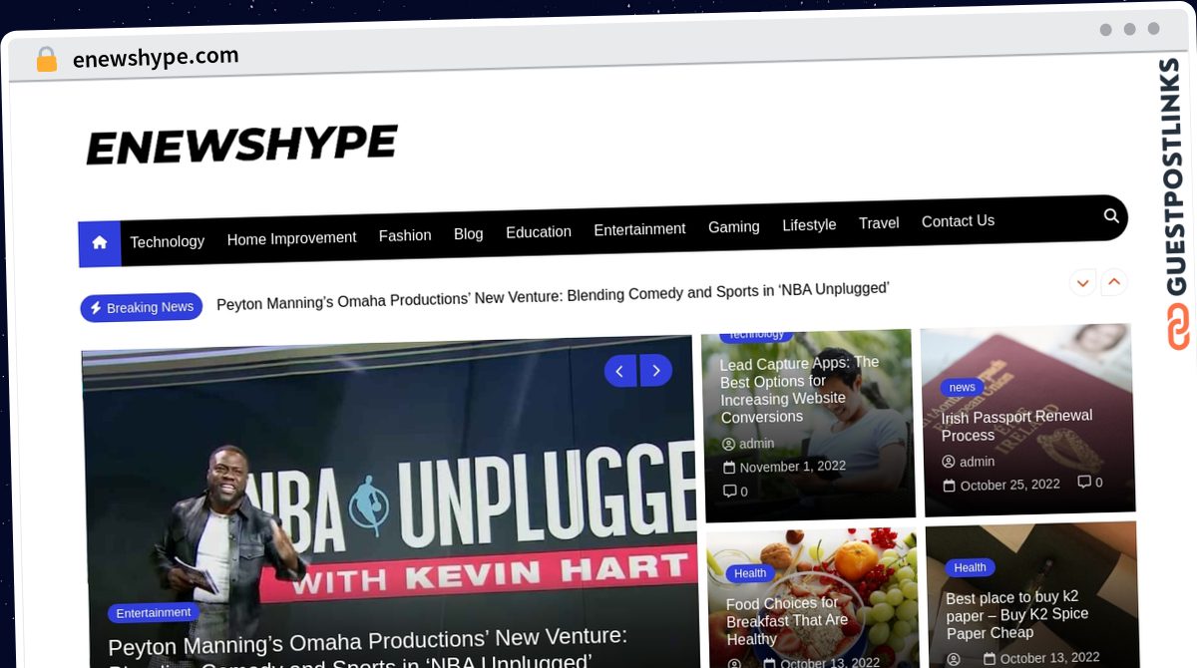Image resolution: width=1197 pixels, height=668 pixels.
Task: Click the ticker up arrow button
Action: click(x=1114, y=282)
